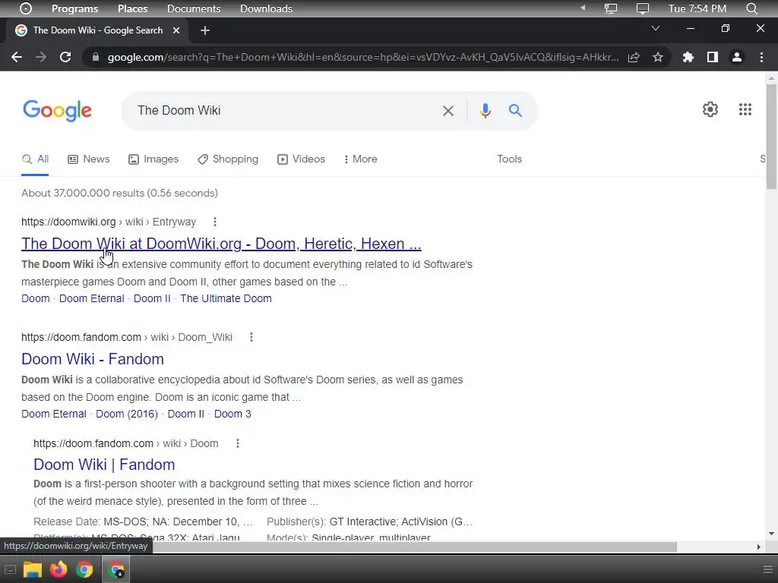Click the circular system logo in top panel
Image resolution: width=778 pixels, height=583 pixels.
tap(26, 8)
